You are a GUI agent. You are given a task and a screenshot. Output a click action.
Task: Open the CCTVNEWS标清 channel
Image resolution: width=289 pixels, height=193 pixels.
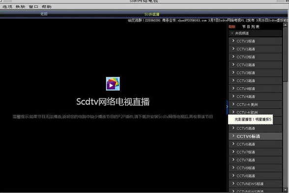[256, 184]
